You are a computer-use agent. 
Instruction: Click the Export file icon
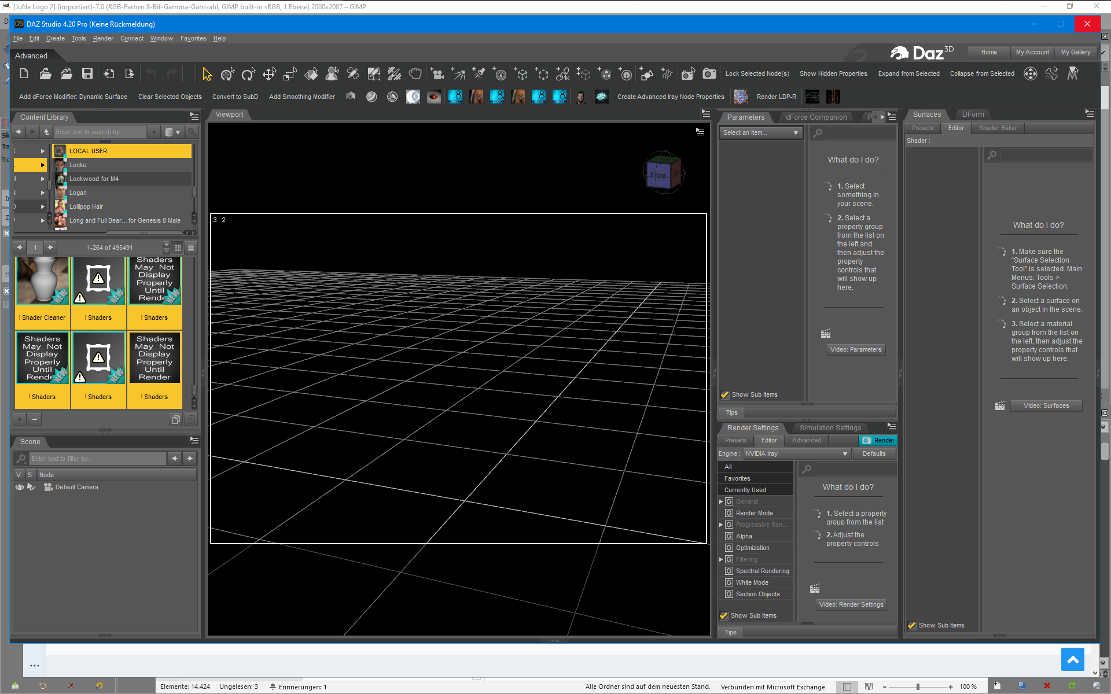click(129, 73)
